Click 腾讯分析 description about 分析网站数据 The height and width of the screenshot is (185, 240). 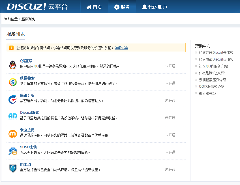tap(62, 101)
